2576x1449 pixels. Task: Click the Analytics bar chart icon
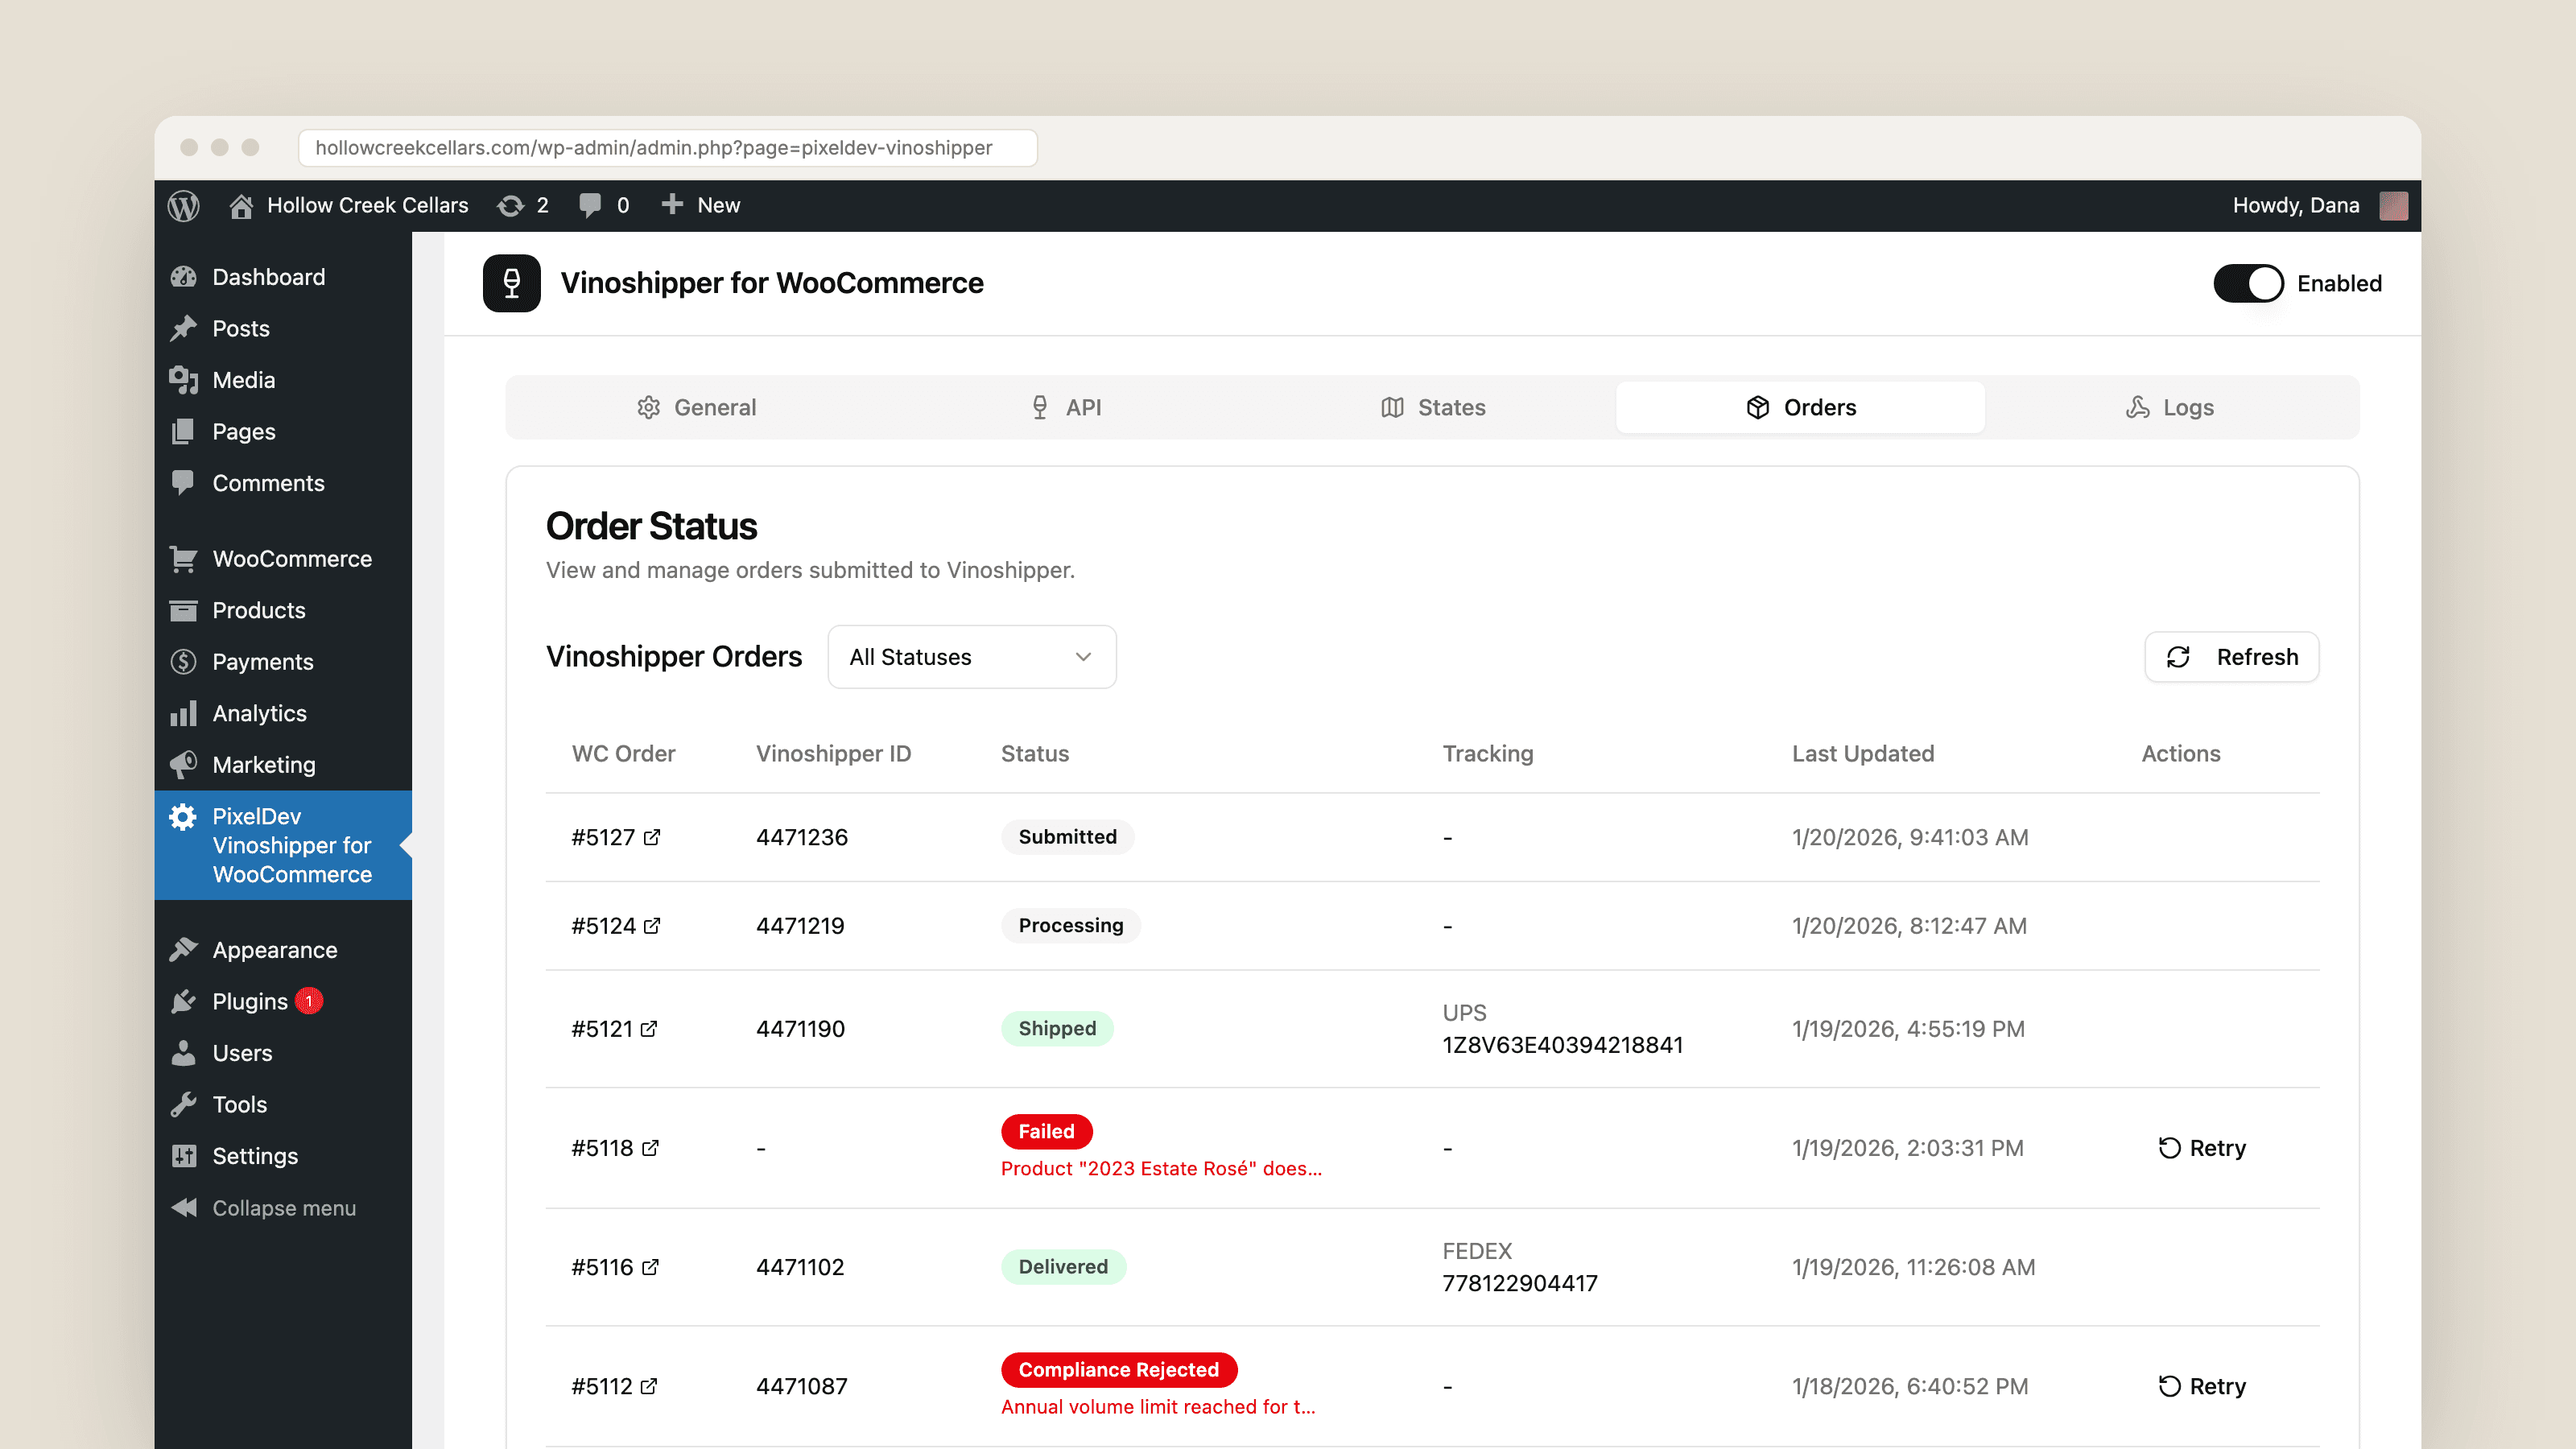(184, 713)
